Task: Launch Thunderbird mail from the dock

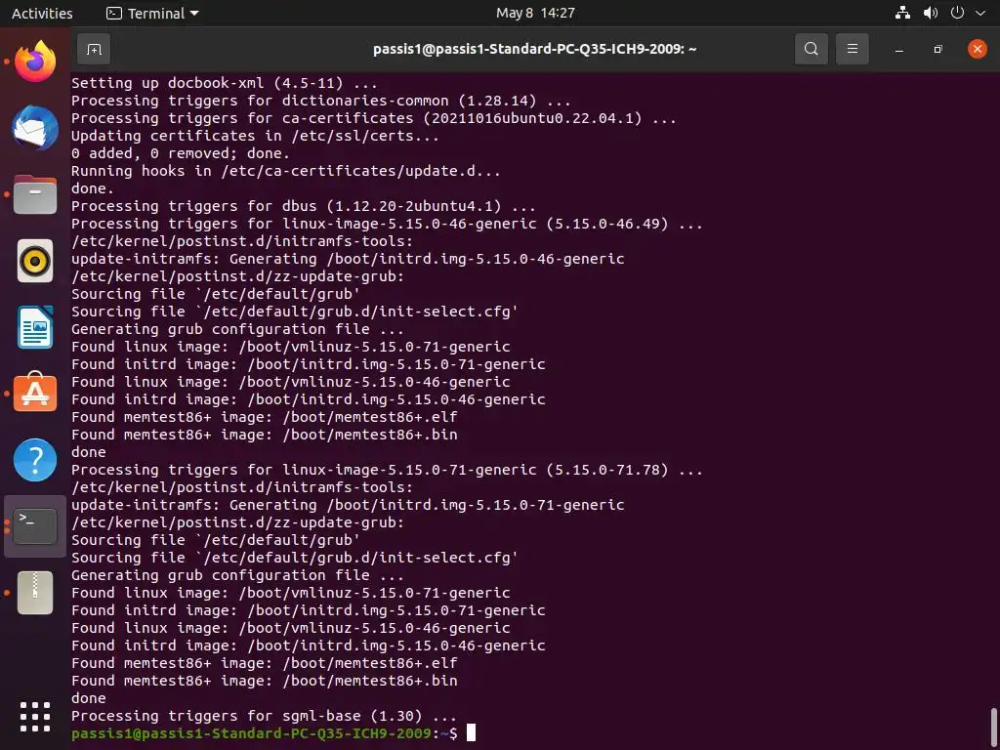Action: [x=35, y=128]
